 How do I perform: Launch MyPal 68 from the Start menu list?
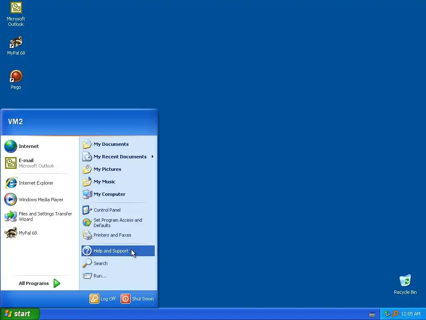40,233
